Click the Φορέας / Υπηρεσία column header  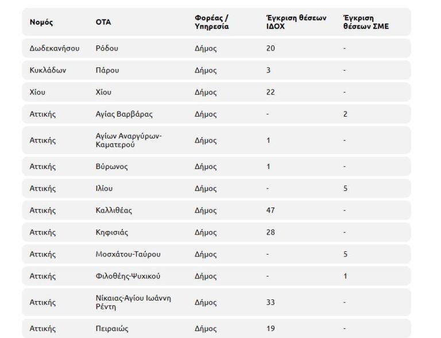tap(212, 22)
